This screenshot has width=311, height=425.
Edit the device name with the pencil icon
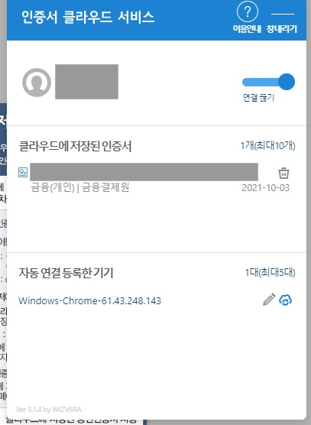(x=269, y=300)
